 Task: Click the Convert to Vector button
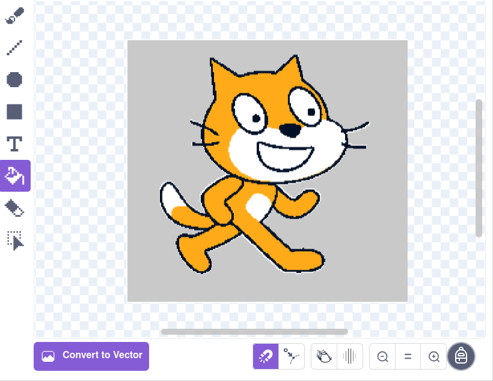click(91, 356)
